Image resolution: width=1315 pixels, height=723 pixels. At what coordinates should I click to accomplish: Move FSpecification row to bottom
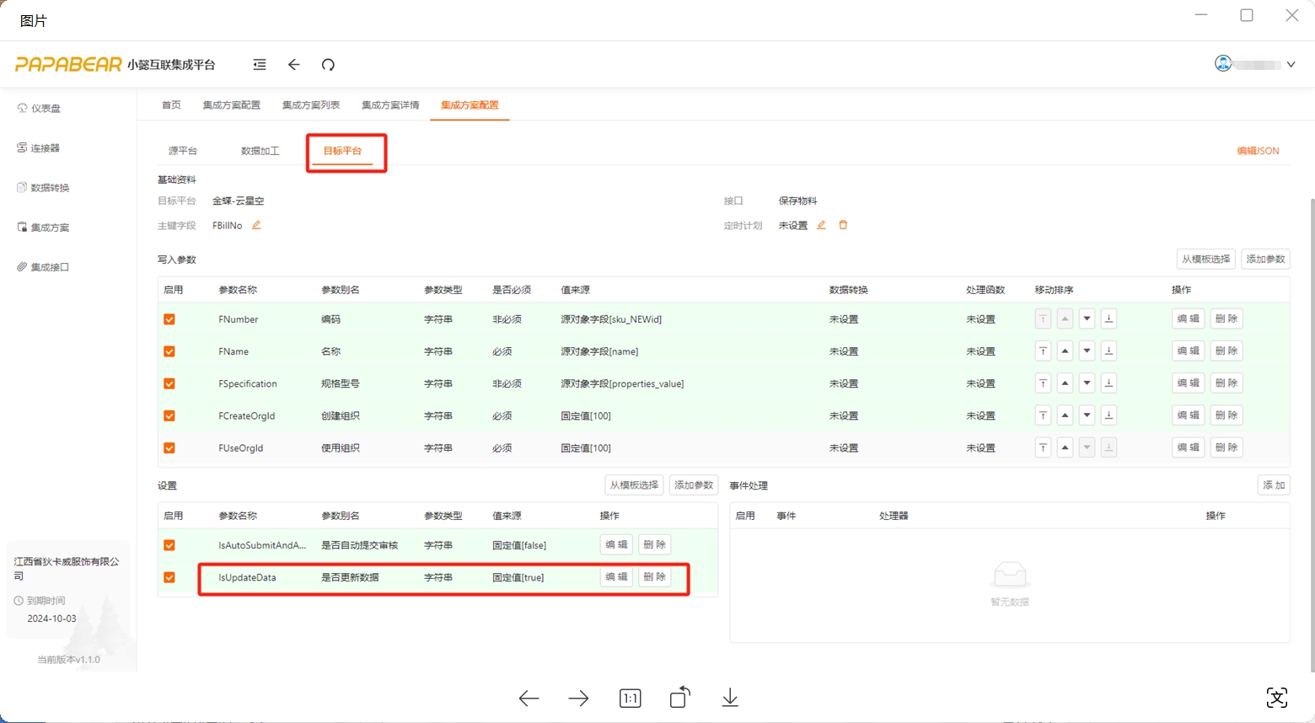[1108, 383]
